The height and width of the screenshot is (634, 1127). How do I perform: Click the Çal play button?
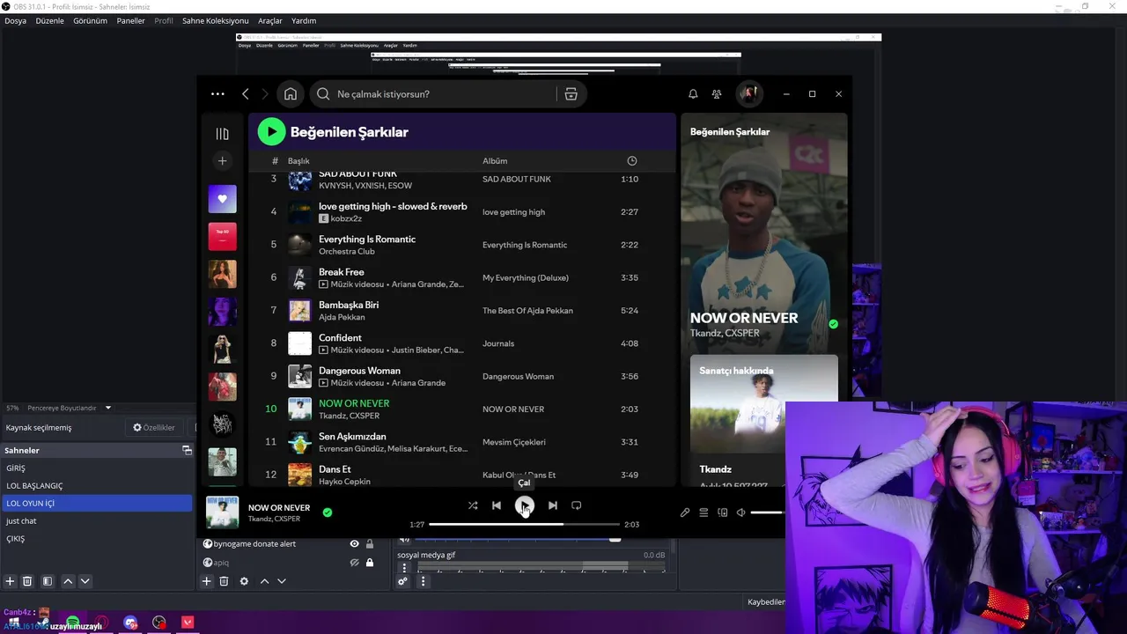[524, 505]
